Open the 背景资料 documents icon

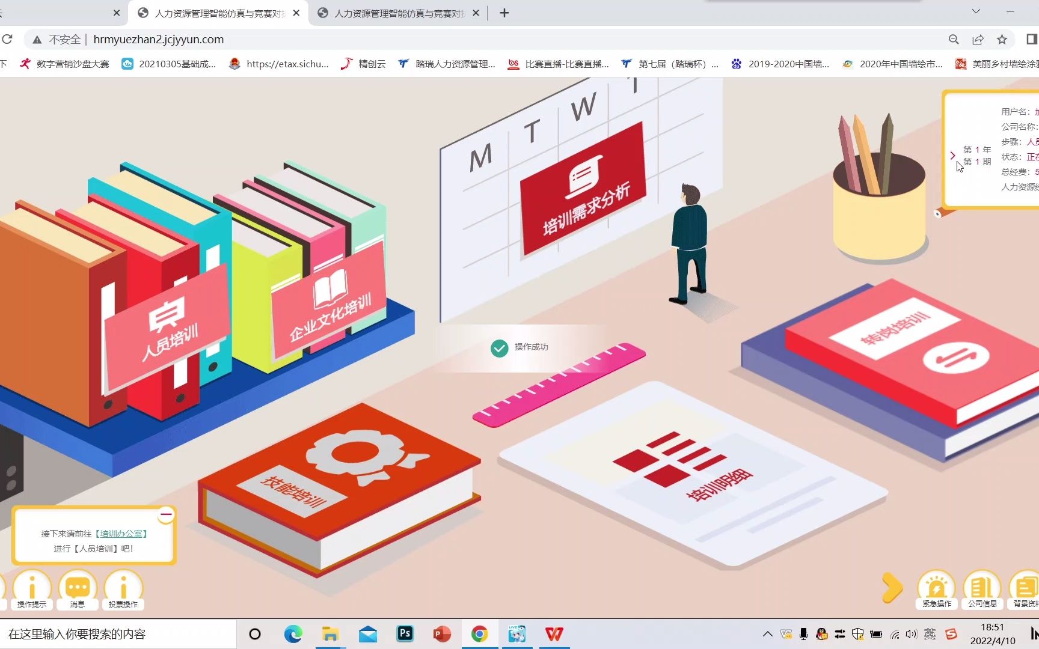click(x=1025, y=590)
